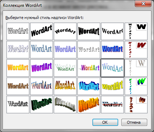Choose the red-white-blue striped WordArt style
The height and width of the screenshot is (132, 154).
(112, 104)
